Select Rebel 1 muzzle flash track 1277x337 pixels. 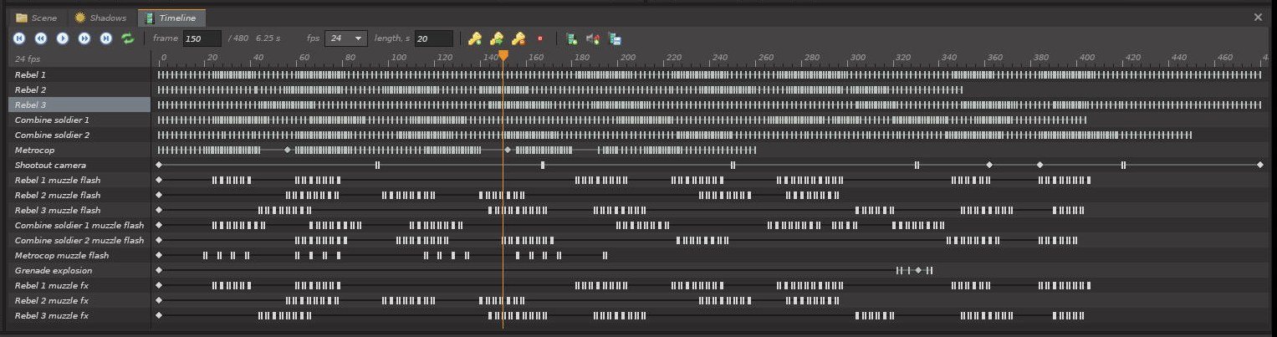pyautogui.click(x=79, y=181)
